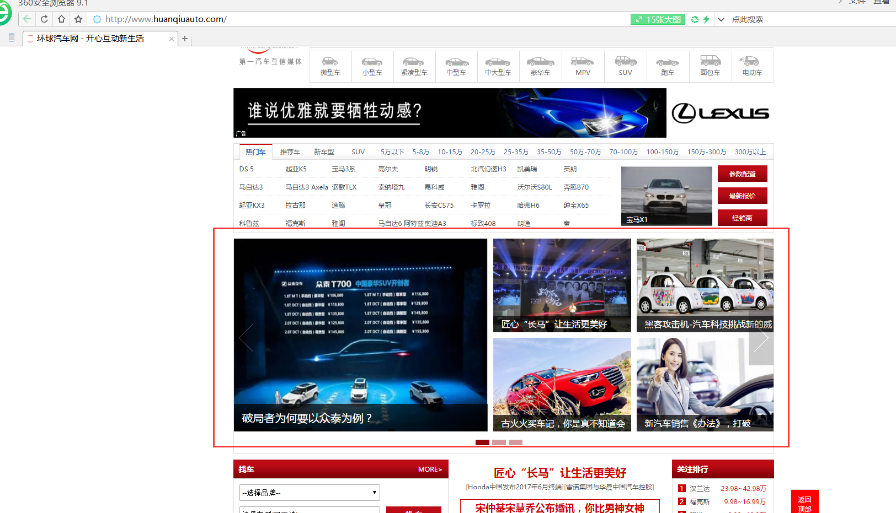Click the 经销商 red button
896x513 pixels.
click(x=743, y=218)
